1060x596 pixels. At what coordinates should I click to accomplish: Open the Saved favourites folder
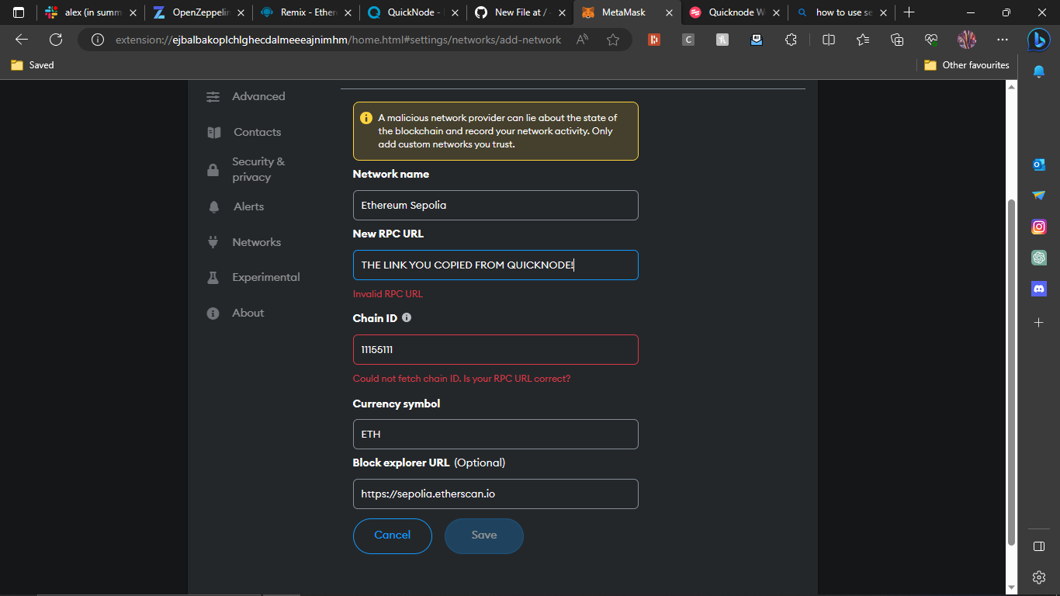coord(33,65)
